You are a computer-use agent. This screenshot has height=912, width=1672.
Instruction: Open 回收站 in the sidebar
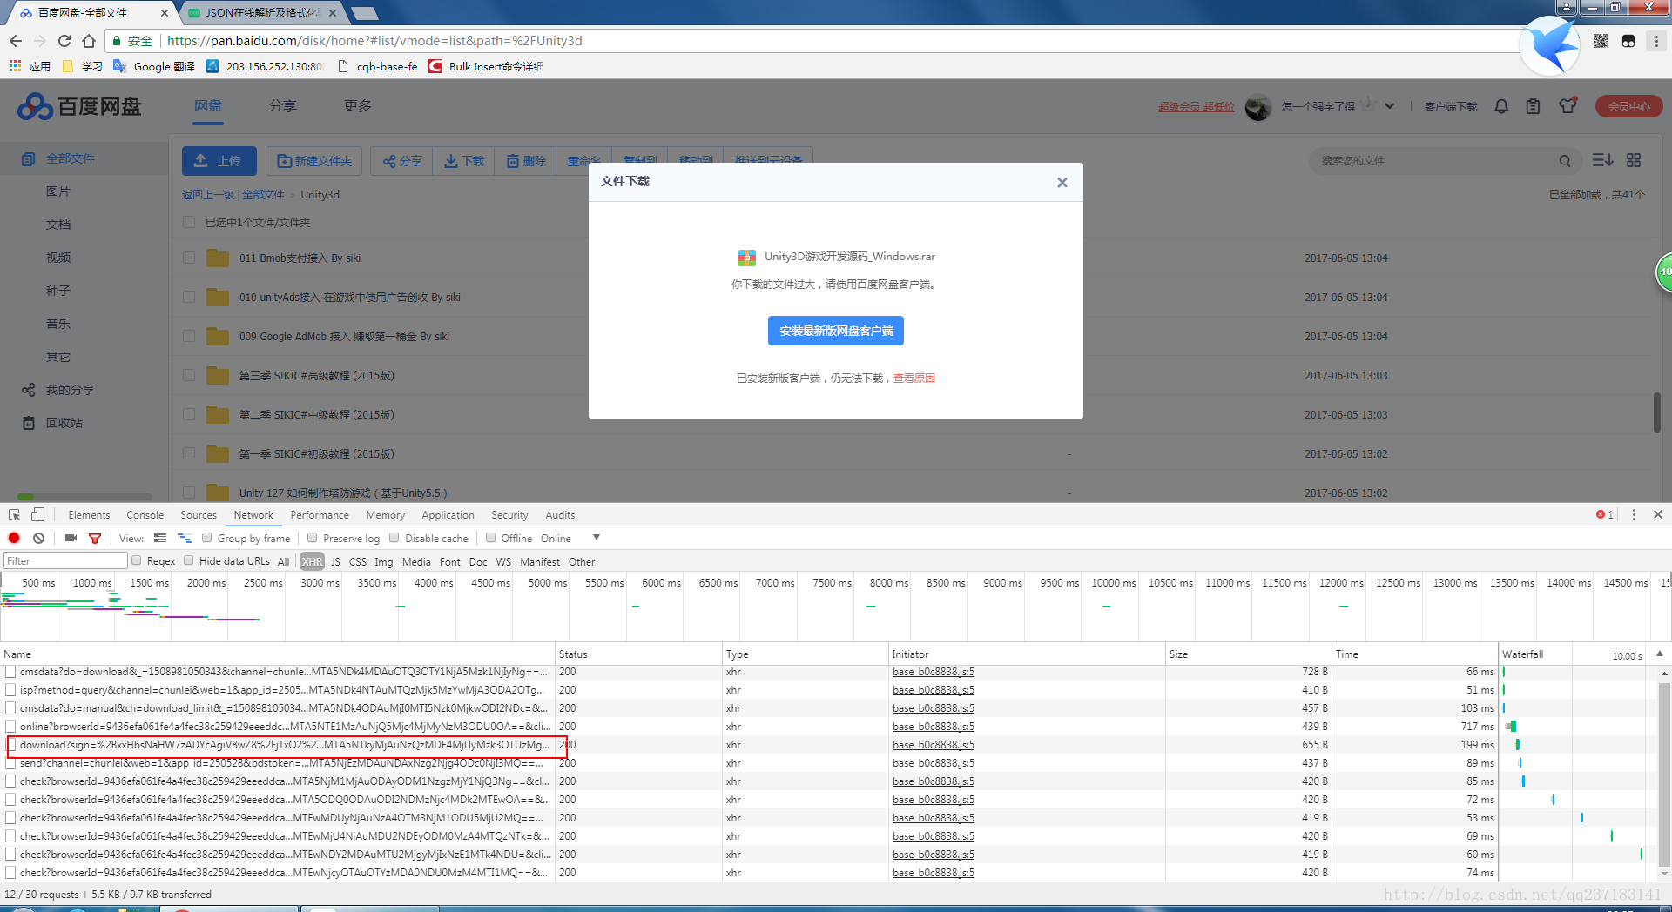(x=64, y=423)
